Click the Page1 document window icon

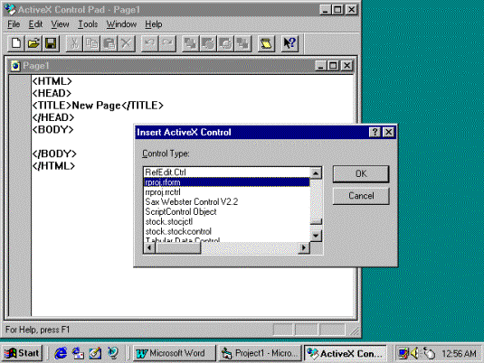pos(15,66)
